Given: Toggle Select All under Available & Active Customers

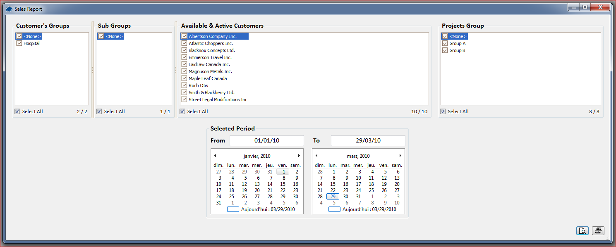Looking at the screenshot, I should (x=182, y=112).
